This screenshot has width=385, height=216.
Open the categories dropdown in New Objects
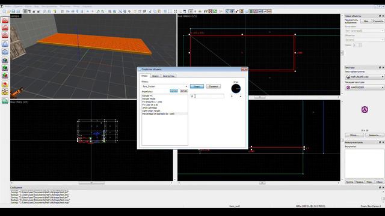pos(365,31)
